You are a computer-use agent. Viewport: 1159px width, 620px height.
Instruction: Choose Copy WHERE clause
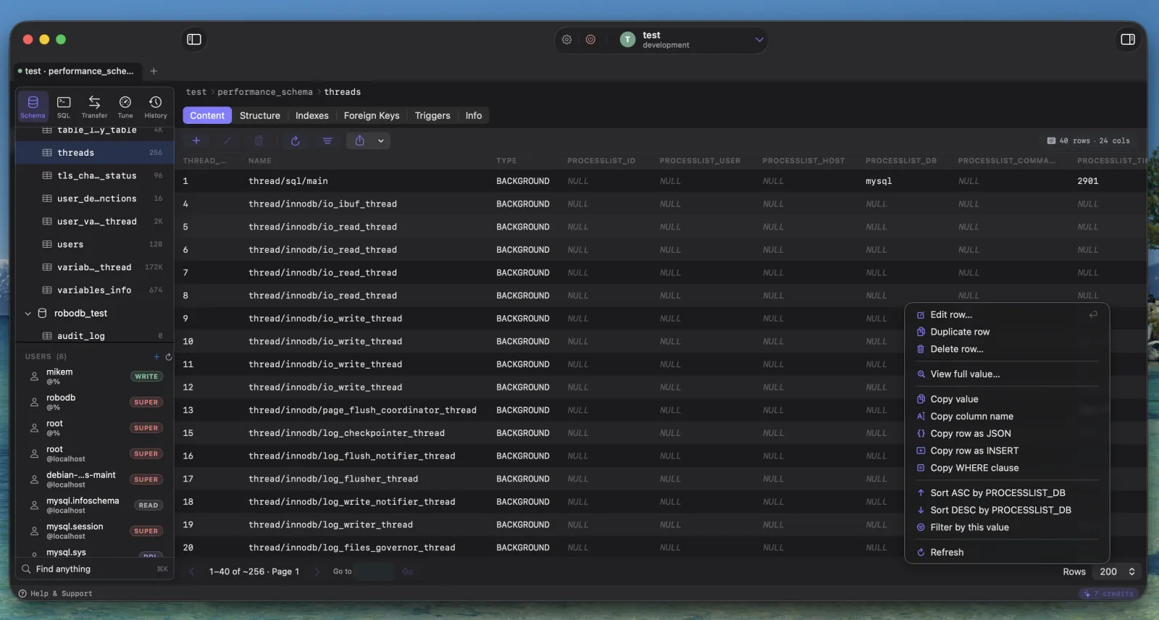(1007, 468)
